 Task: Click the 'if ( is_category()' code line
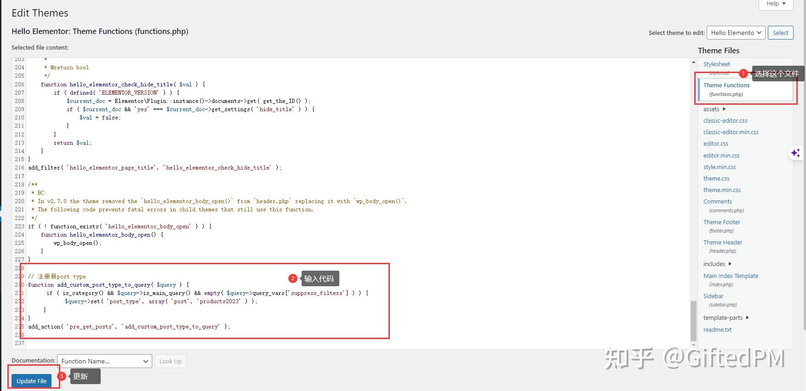pos(207,293)
